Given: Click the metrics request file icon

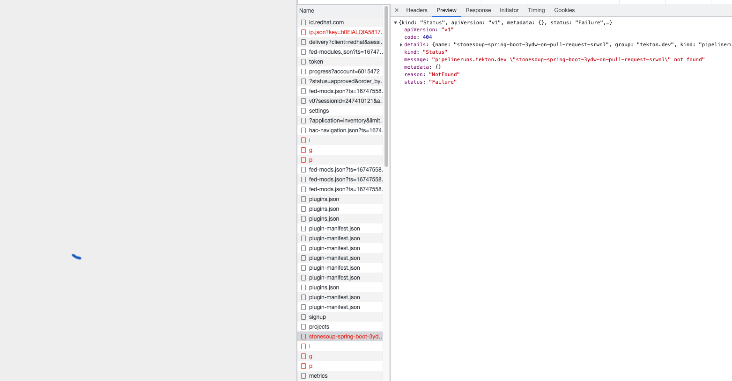Looking at the screenshot, I should [x=303, y=376].
